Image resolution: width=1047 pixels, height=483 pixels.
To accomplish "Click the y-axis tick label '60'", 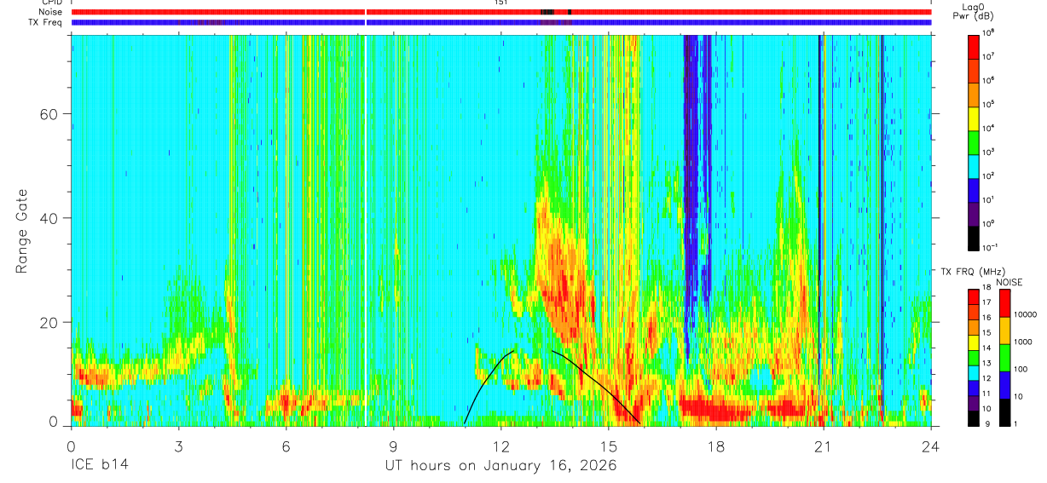I will coord(49,114).
